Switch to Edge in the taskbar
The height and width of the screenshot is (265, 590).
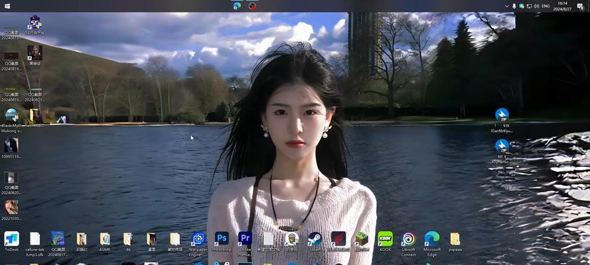click(x=237, y=6)
